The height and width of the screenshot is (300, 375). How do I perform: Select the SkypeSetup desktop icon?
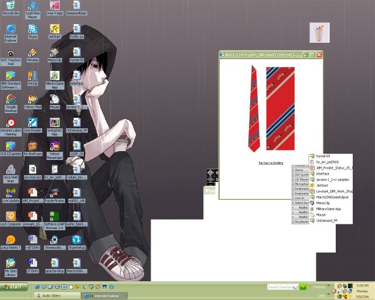point(77,243)
